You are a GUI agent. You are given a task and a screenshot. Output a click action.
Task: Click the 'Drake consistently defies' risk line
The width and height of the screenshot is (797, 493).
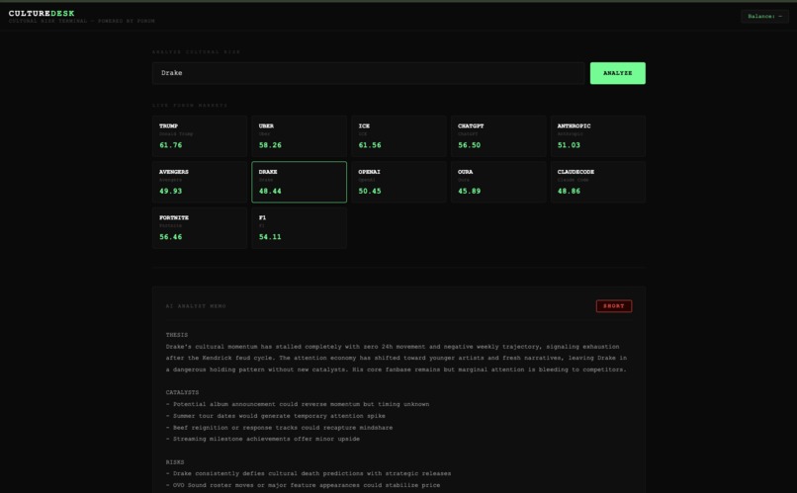[x=309, y=473]
